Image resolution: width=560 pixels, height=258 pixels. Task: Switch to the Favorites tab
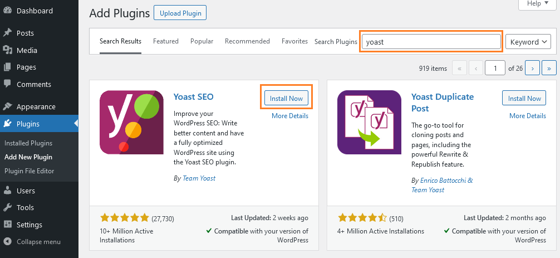click(x=294, y=41)
